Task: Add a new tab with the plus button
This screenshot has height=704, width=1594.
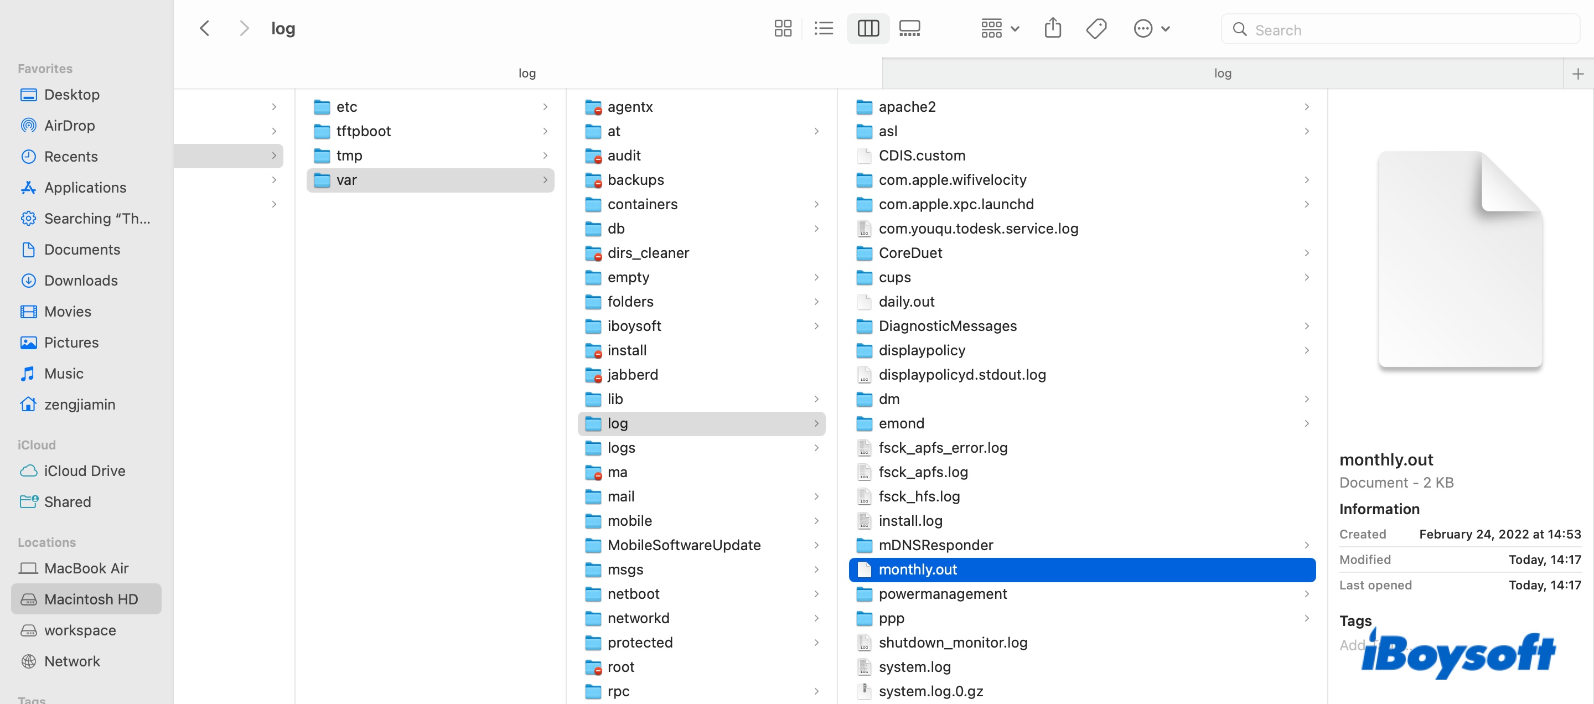Action: click(1577, 74)
